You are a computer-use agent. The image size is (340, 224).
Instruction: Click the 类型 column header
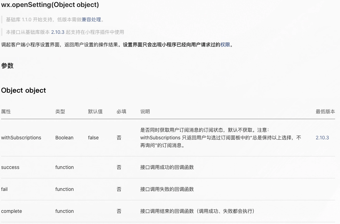coord(59,111)
